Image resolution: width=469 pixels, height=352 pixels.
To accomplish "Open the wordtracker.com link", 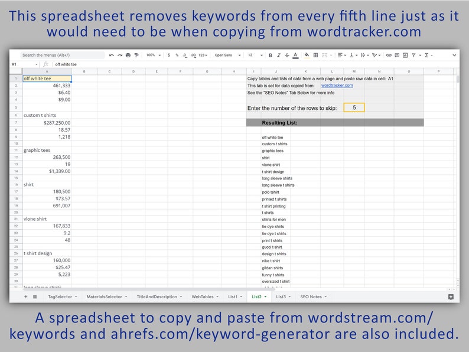I will click(337, 86).
